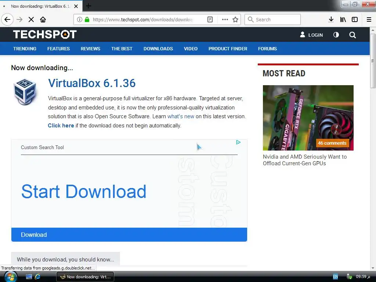Open the DOWNLOADS section
Viewport: 376px width, 282px height.
click(158, 49)
